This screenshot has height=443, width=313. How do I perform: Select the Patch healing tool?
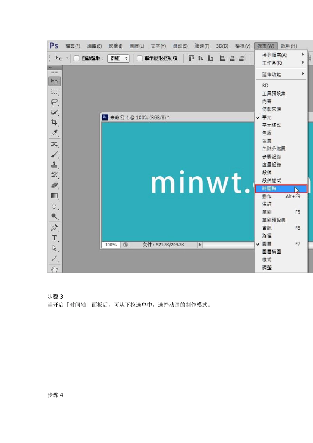[54, 144]
